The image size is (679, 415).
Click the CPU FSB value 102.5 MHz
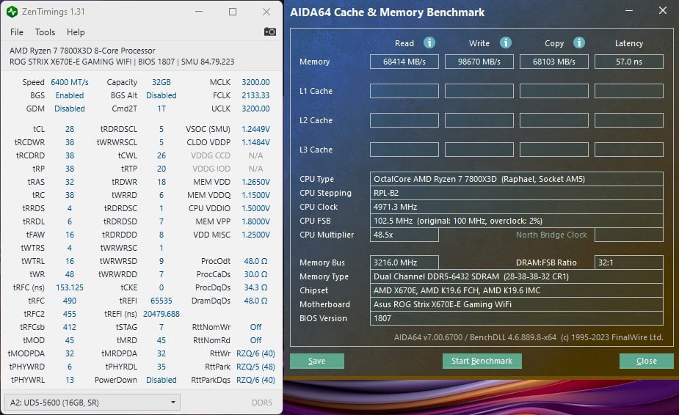[x=517, y=221]
